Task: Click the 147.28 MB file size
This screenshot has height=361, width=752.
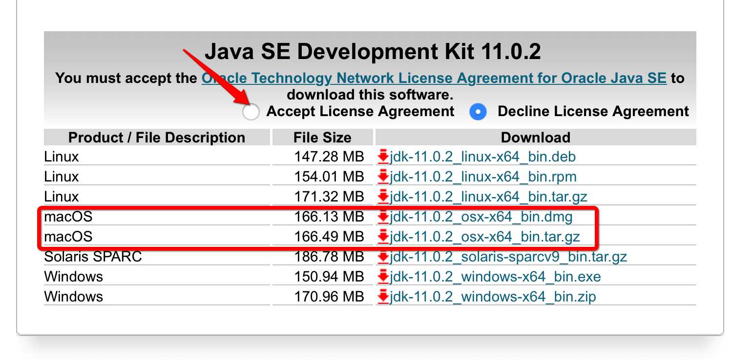Action: (329, 157)
